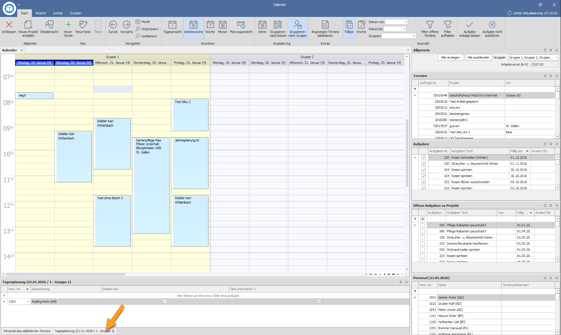Open the ribbon Gruppen dropdown
The width and height of the screenshot is (561, 335).
tap(414, 36)
